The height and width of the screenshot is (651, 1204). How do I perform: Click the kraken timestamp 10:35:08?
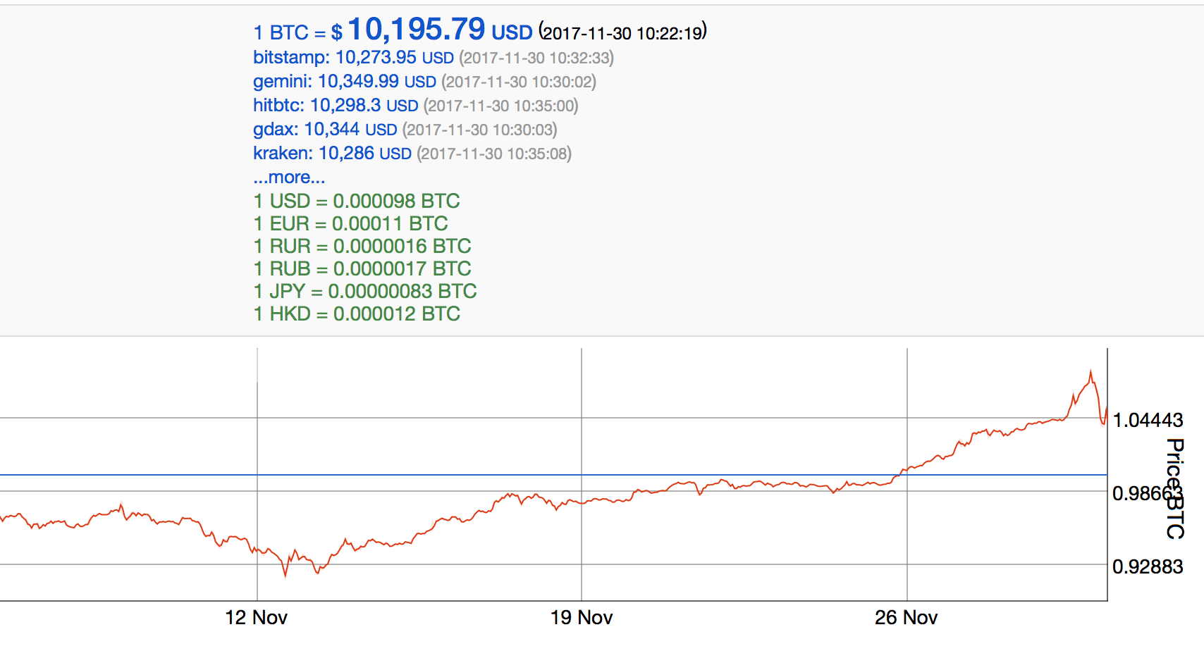tap(494, 154)
